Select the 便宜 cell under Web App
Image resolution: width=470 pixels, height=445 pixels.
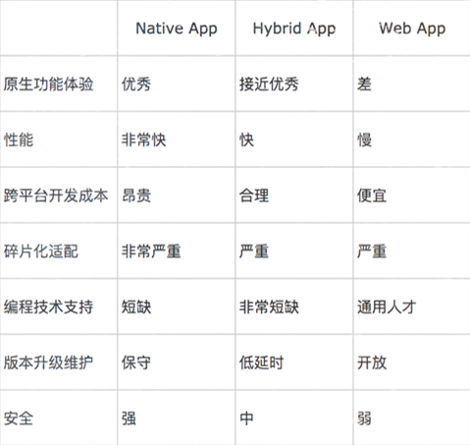pyautogui.click(x=372, y=195)
